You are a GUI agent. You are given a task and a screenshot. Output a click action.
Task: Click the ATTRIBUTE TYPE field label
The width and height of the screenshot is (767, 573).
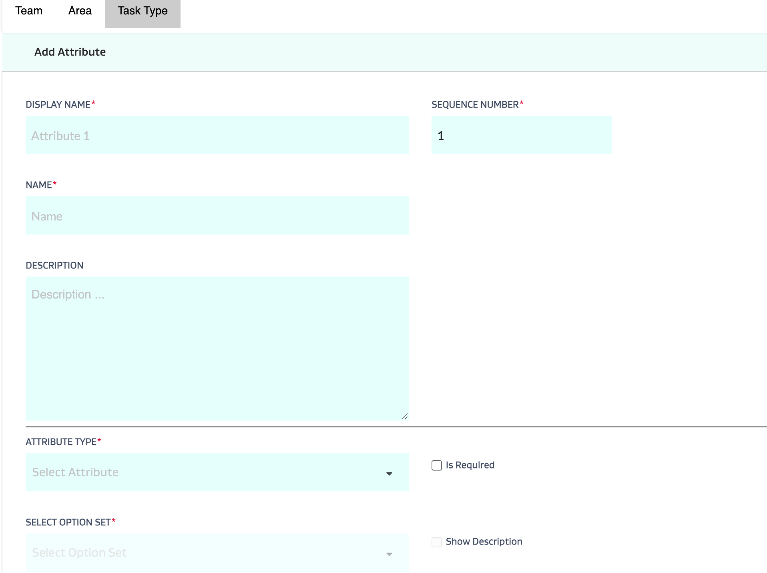pos(61,442)
